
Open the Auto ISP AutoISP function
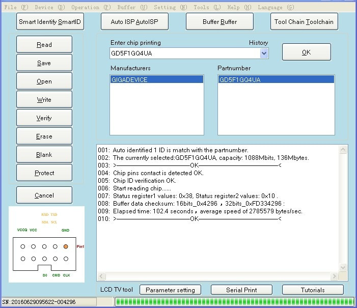[x=134, y=21]
